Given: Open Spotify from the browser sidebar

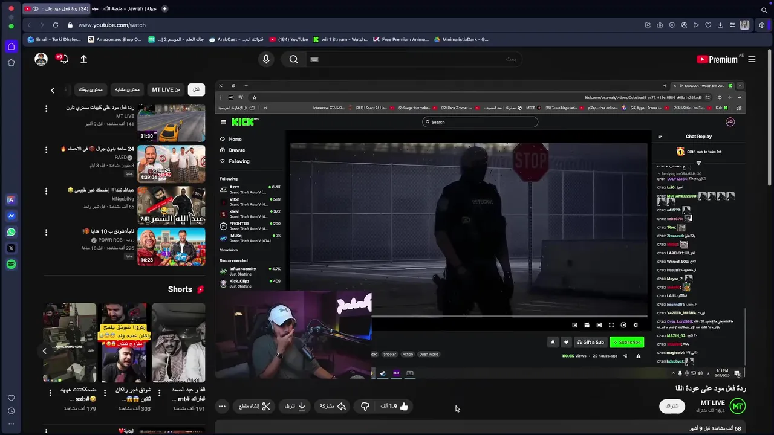Looking at the screenshot, I should pos(11,264).
